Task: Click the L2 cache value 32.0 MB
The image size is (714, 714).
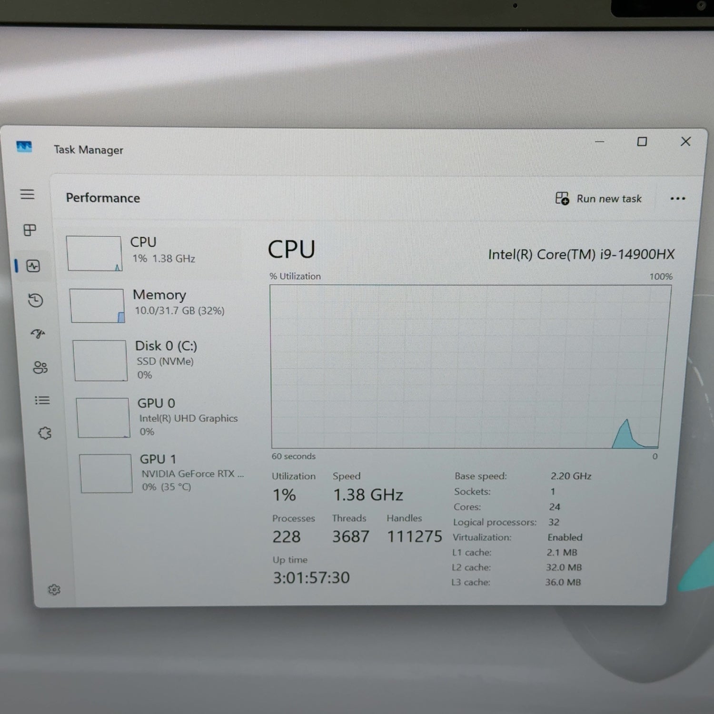Action: point(564,567)
